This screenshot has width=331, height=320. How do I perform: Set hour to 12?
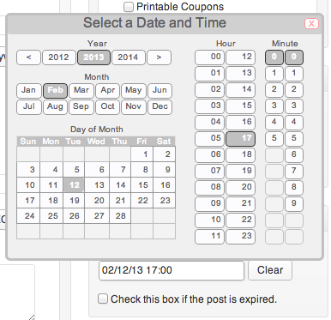[241, 57]
